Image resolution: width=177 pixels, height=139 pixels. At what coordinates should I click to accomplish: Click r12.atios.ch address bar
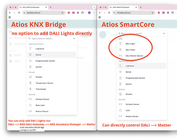tap(133, 13)
